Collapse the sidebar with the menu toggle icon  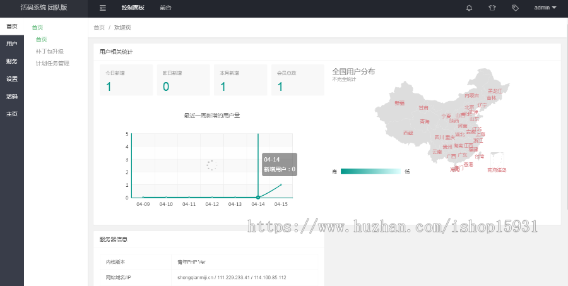(x=103, y=8)
